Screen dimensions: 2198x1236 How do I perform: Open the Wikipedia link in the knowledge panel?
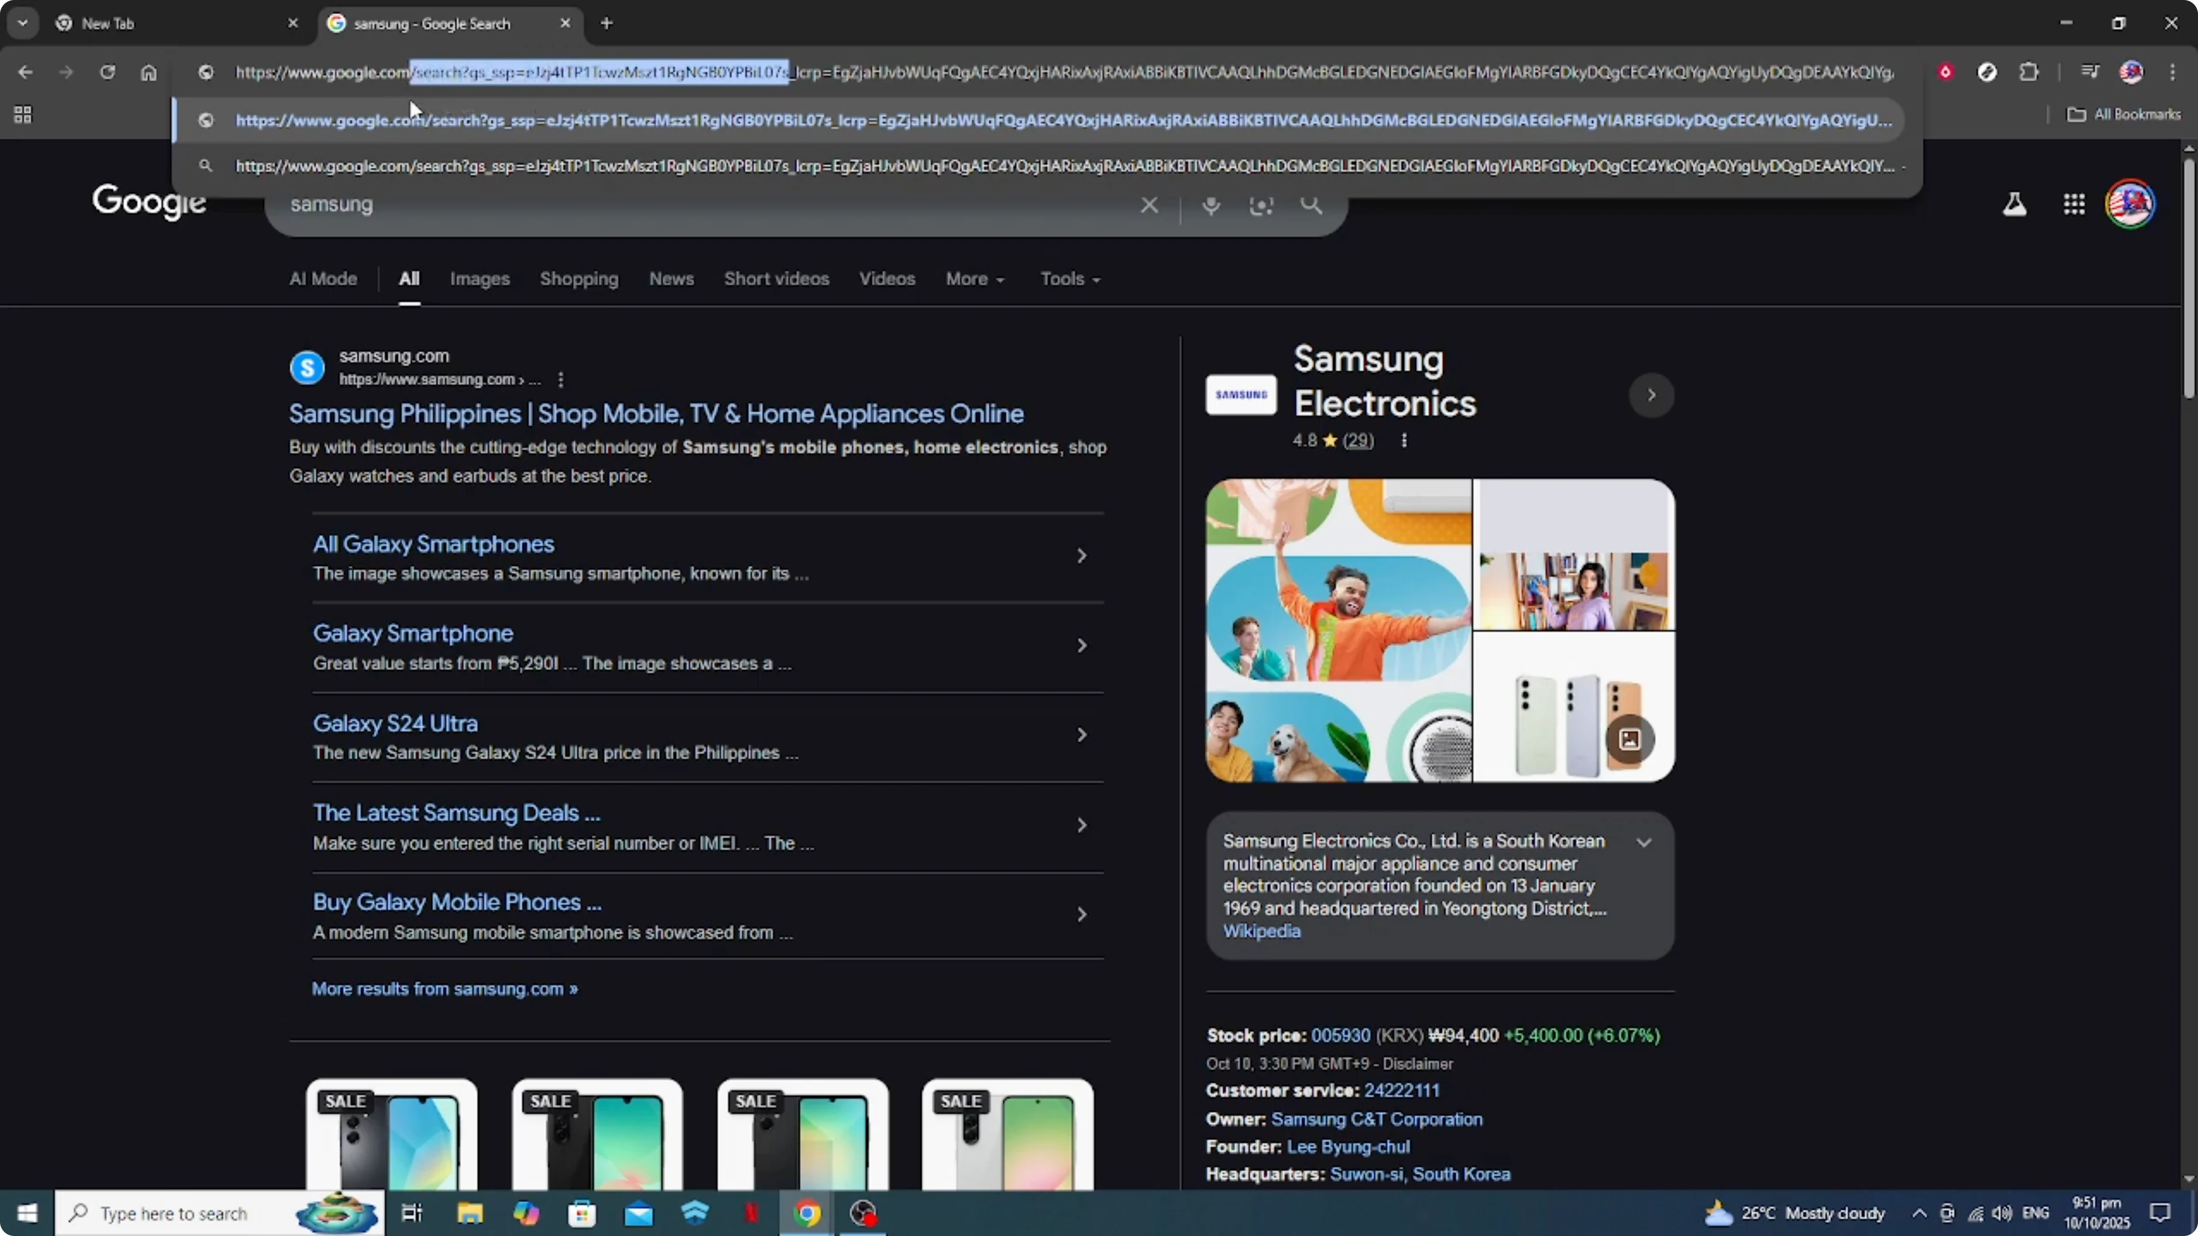(x=1261, y=931)
